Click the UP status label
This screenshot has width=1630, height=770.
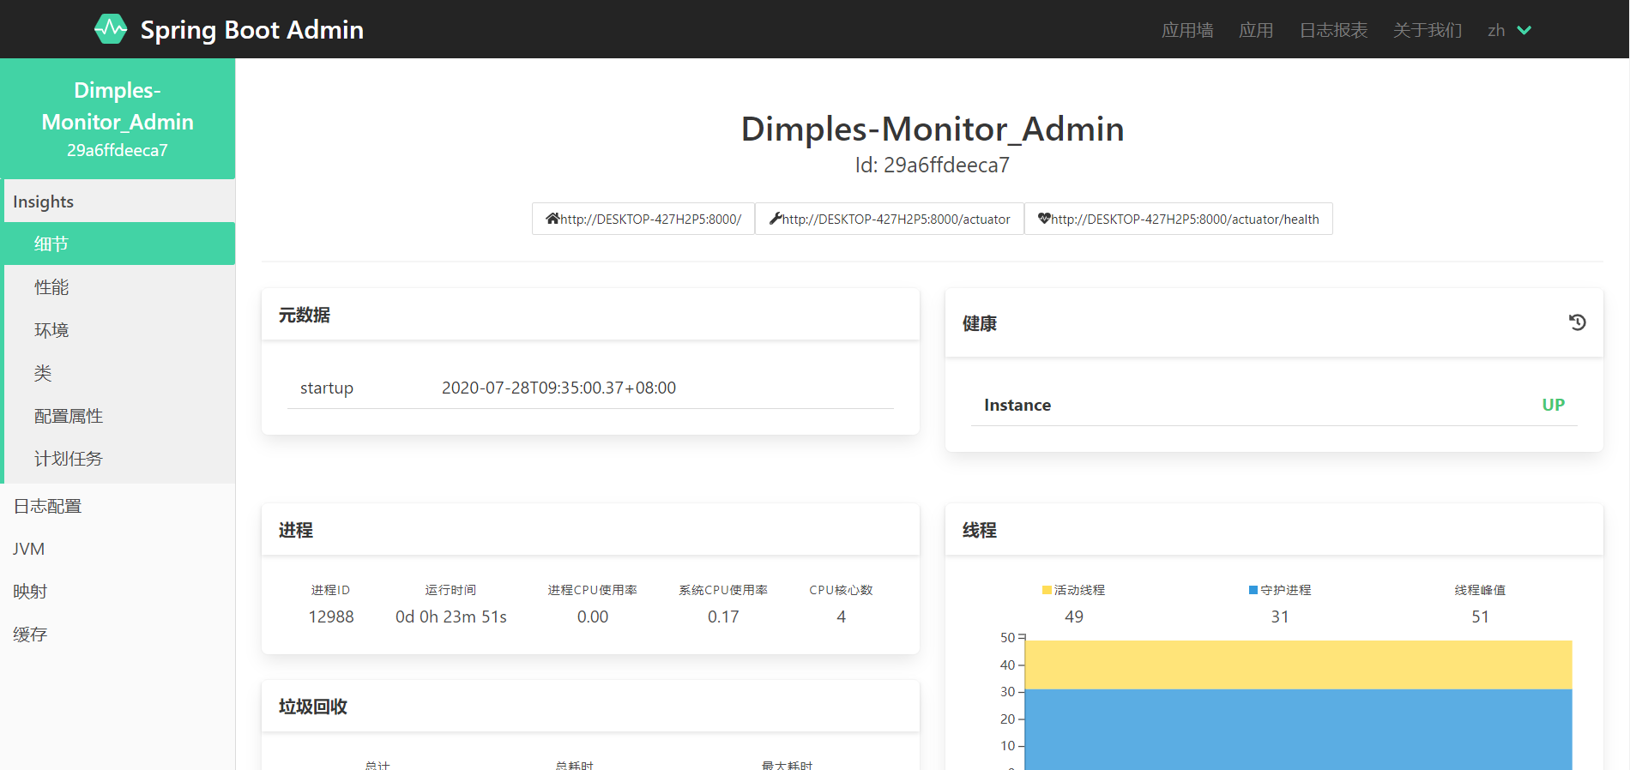point(1553,405)
